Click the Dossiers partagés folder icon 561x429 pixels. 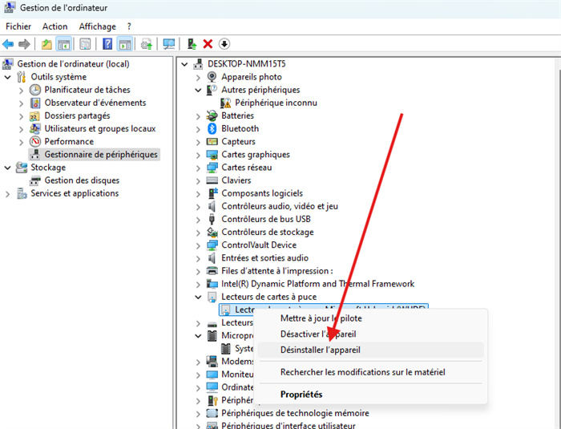(x=34, y=116)
